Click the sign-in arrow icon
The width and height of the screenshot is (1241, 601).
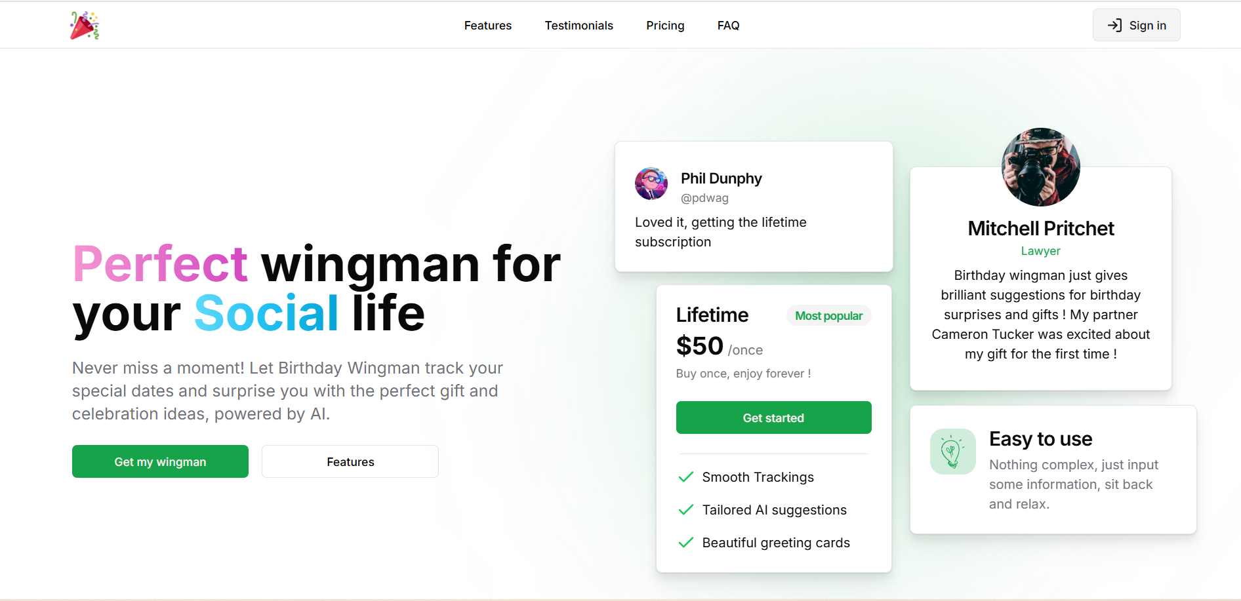pyautogui.click(x=1114, y=25)
